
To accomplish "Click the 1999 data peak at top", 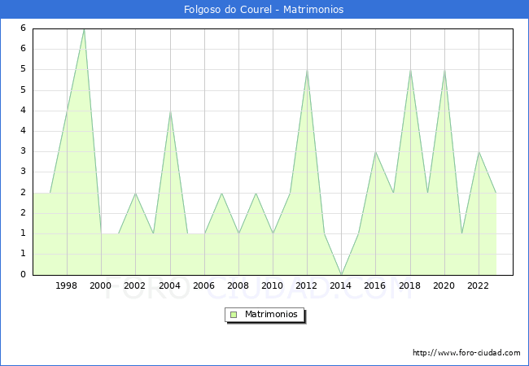I will pos(84,29).
